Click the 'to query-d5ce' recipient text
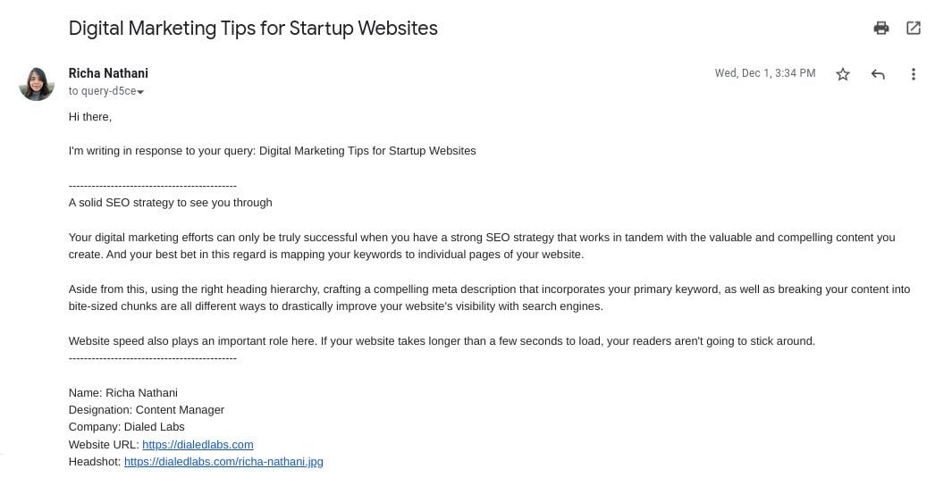The height and width of the screenshot is (486, 935). (x=103, y=91)
